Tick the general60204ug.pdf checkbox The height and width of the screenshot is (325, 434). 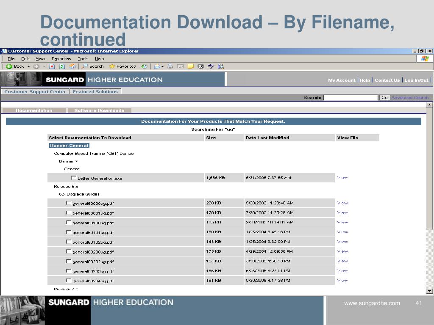pos(69,280)
